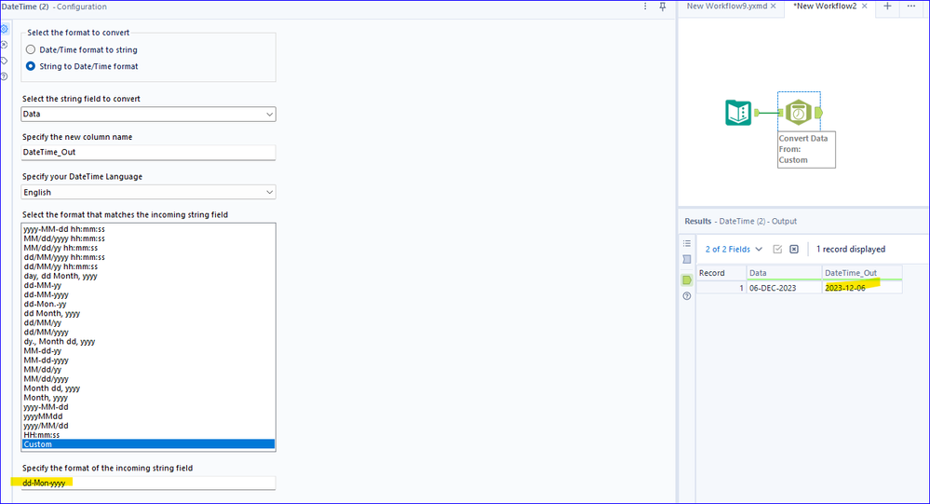
Task: Choose MM/dd/yy hh:mm:ss format
Action: tap(148, 248)
